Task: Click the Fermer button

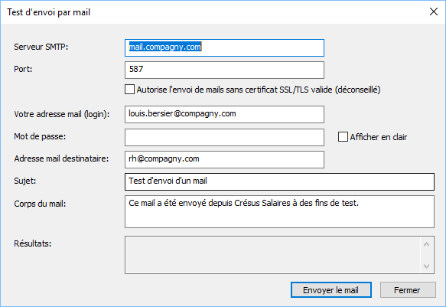Action: pos(408,290)
